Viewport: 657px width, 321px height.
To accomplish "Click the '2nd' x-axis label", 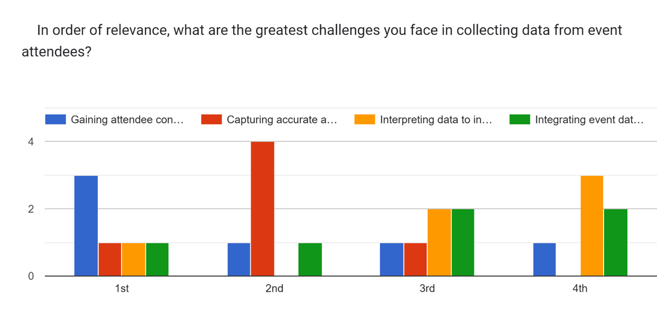I will (274, 289).
